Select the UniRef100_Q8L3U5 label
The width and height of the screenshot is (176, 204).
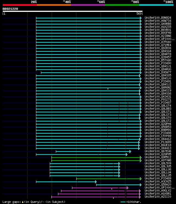(158, 166)
